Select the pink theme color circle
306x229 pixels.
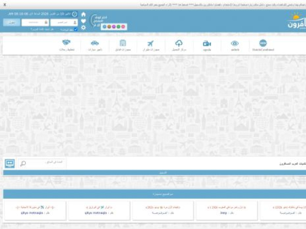point(123,26)
